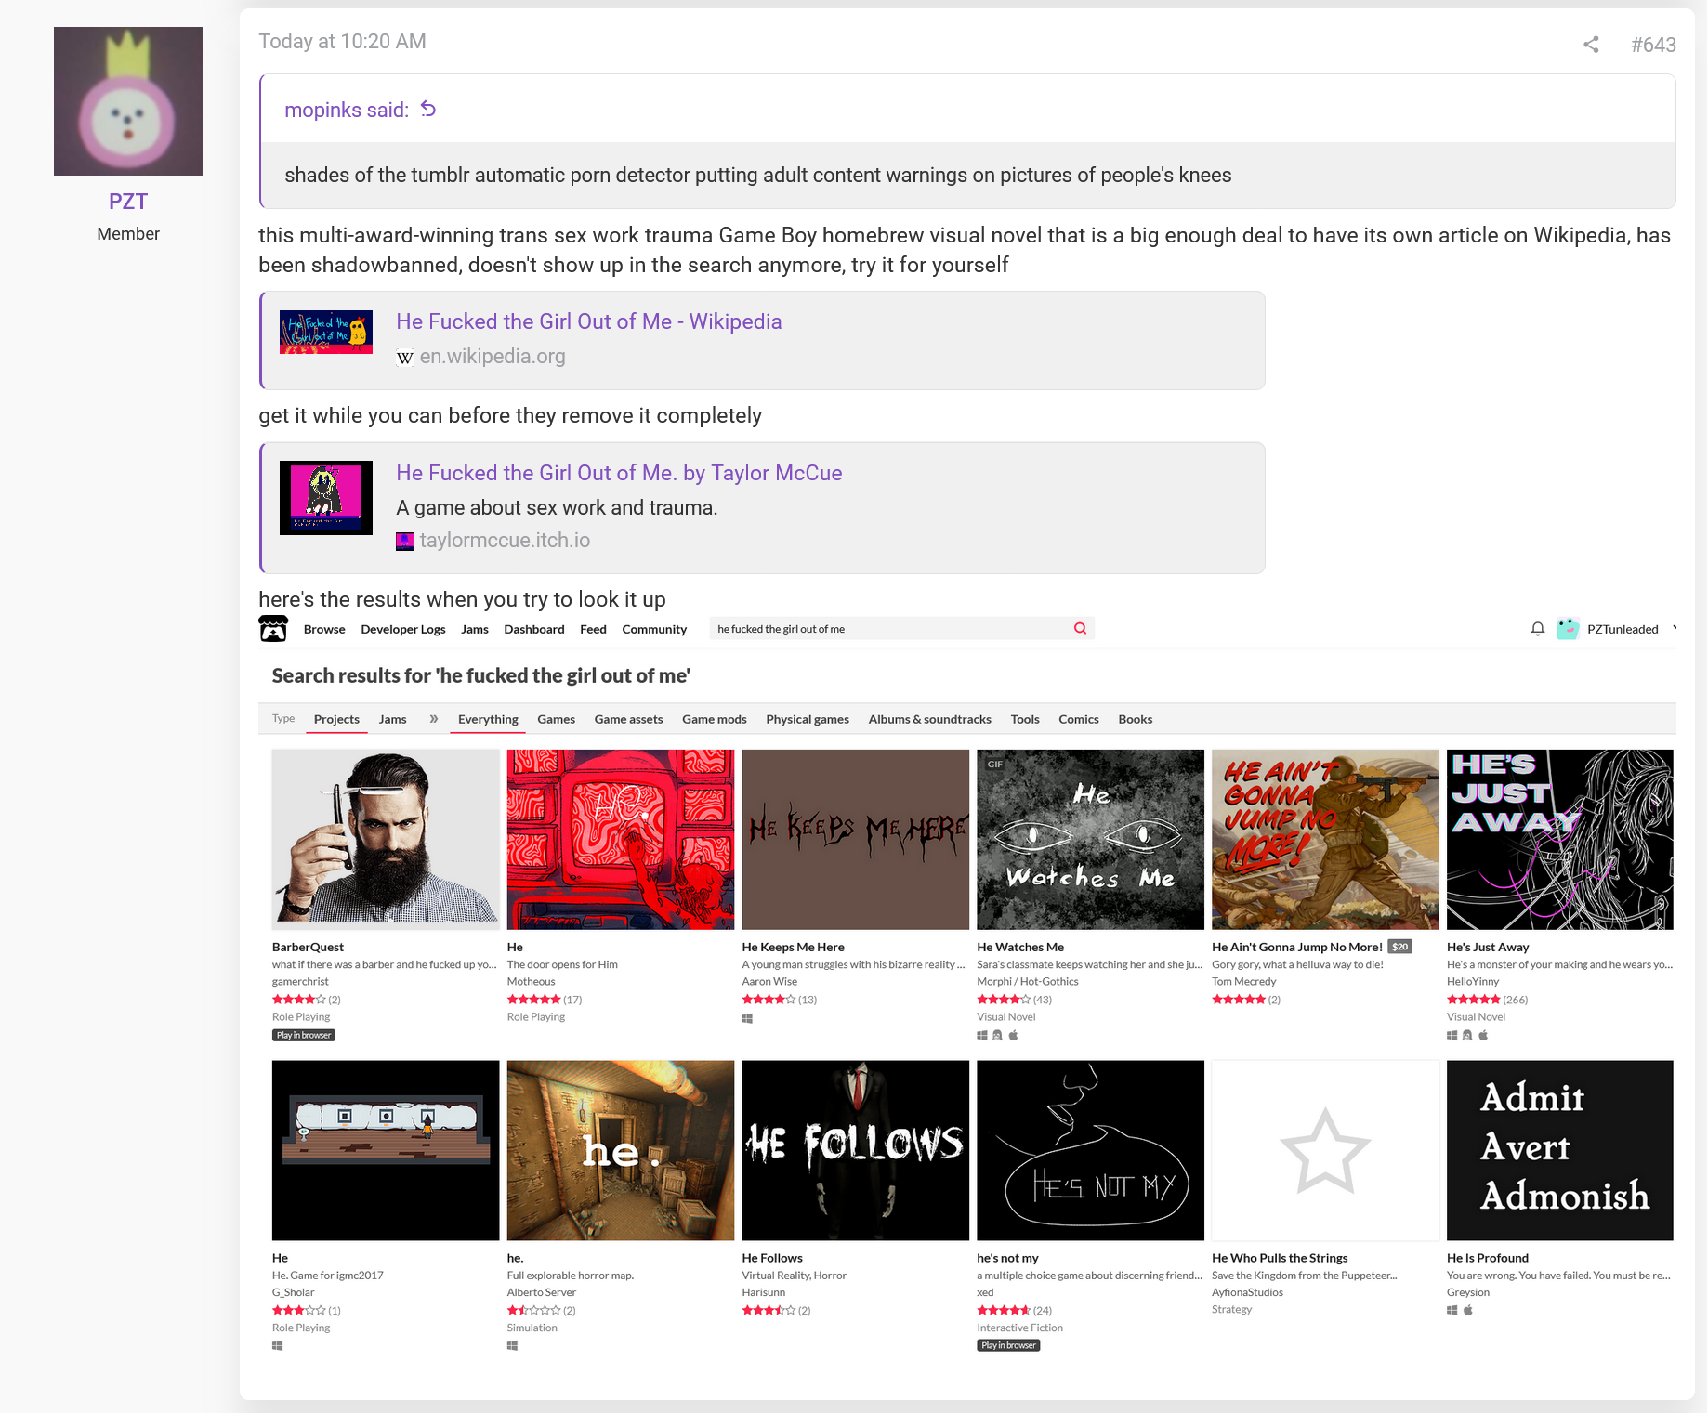Viewport: 1708px width, 1413px height.
Task: Filter results by Game mods
Action: click(x=715, y=719)
